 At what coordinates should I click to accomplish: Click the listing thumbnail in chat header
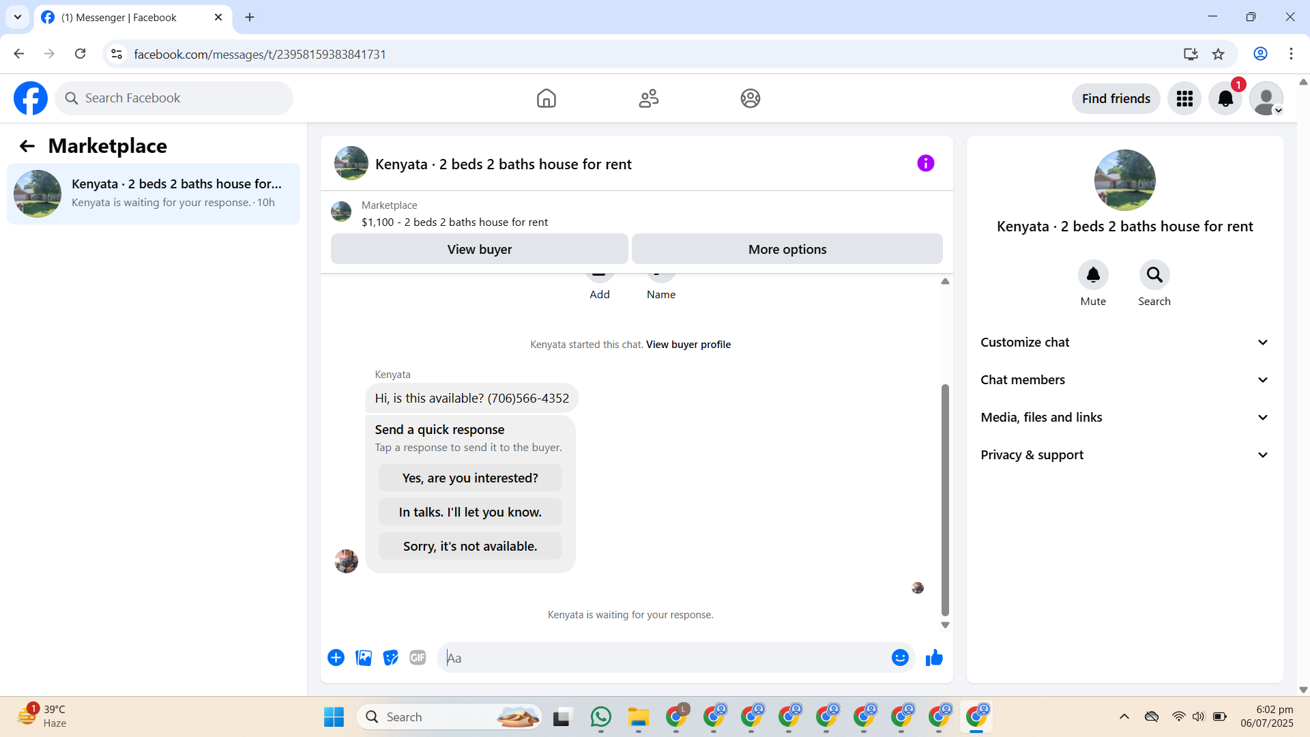point(351,163)
